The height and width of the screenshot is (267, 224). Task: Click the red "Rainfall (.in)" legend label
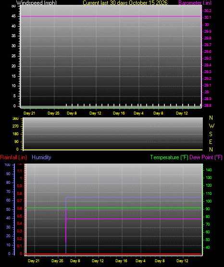(x=13, y=157)
